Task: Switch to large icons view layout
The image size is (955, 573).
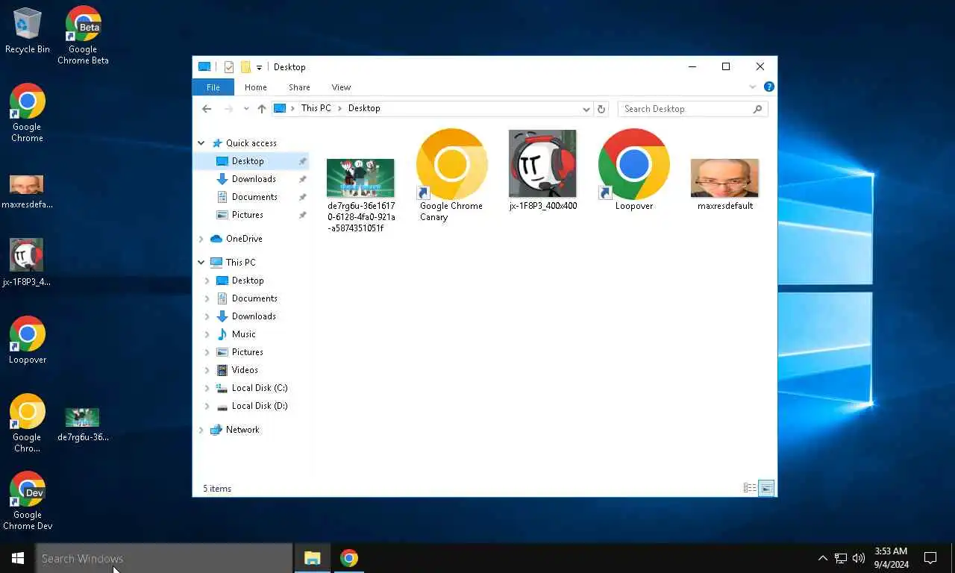Action: 766,489
